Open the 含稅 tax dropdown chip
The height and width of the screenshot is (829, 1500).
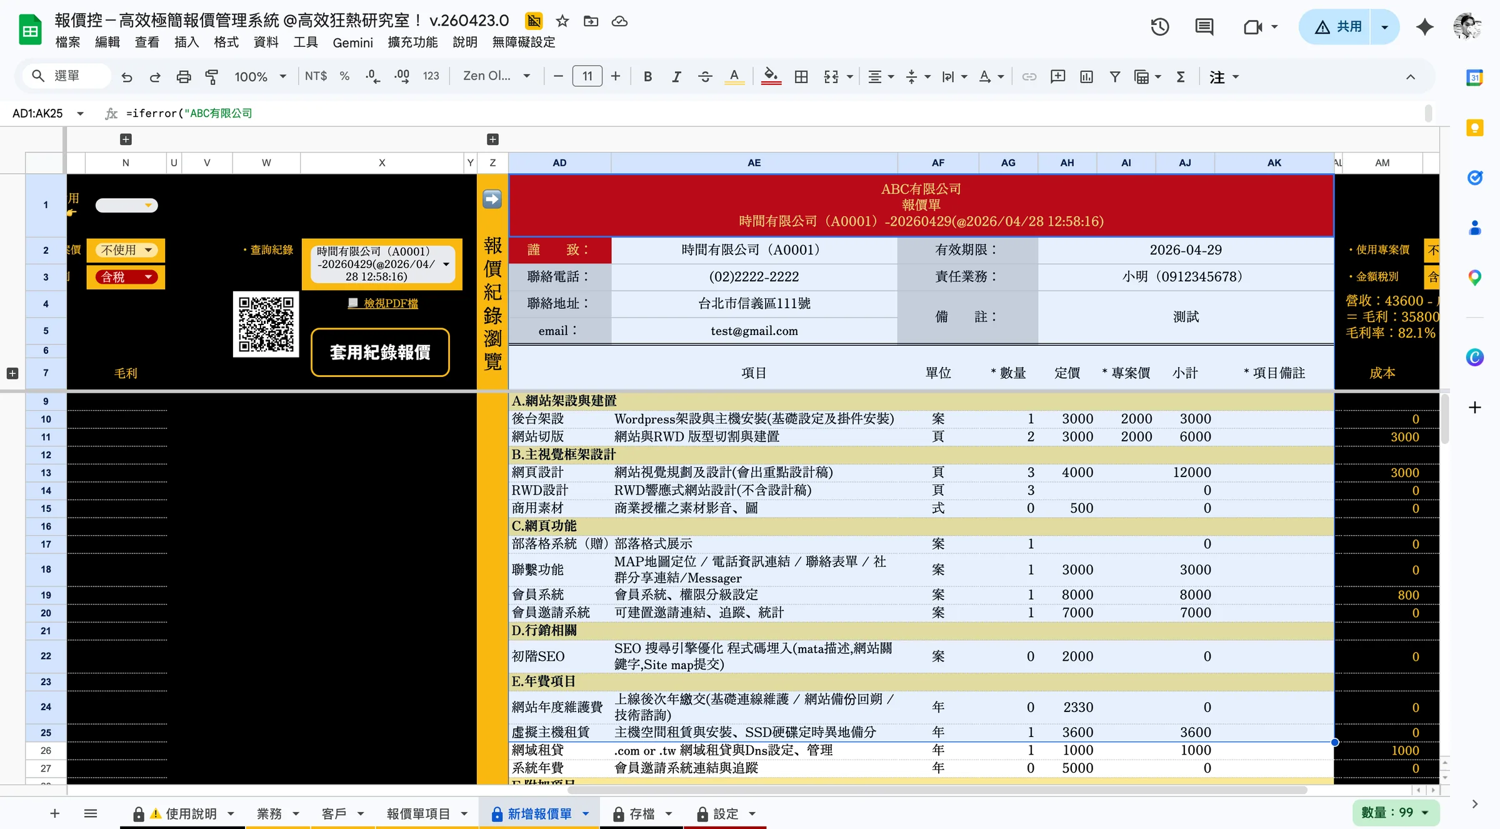click(x=127, y=277)
